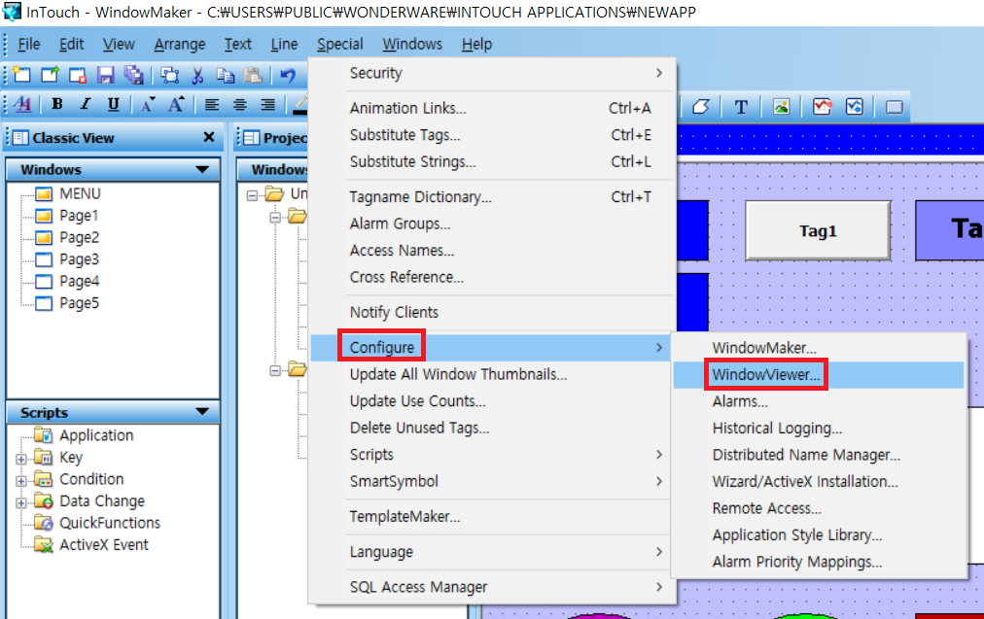Image resolution: width=984 pixels, height=619 pixels.
Task: Click the Tag1 button on canvas
Action: [x=818, y=231]
